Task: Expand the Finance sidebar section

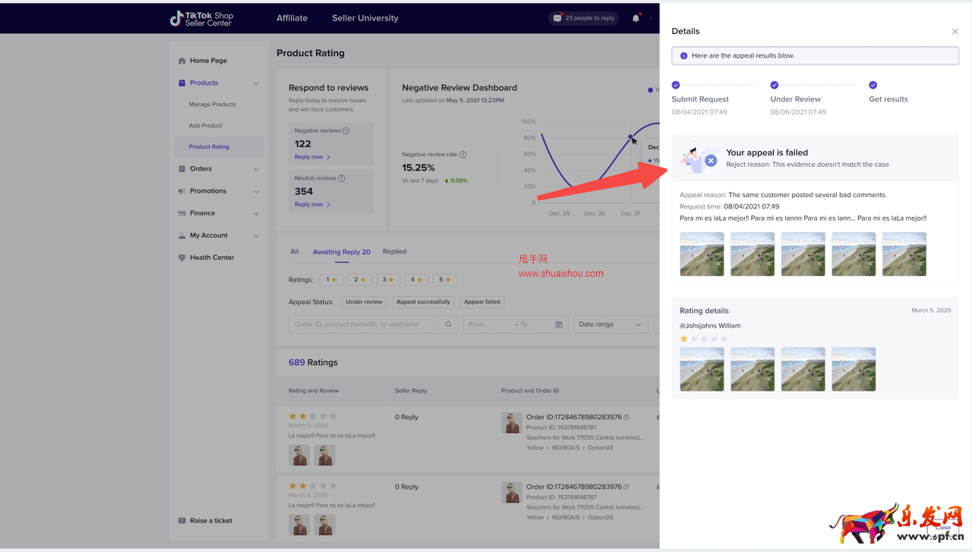Action: [256, 214]
